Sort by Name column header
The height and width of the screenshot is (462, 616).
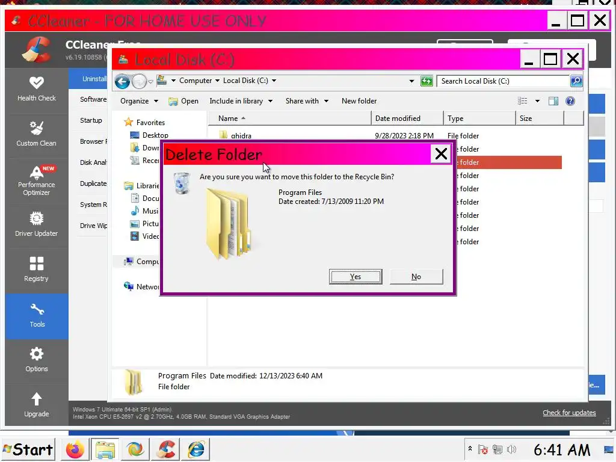click(x=290, y=119)
